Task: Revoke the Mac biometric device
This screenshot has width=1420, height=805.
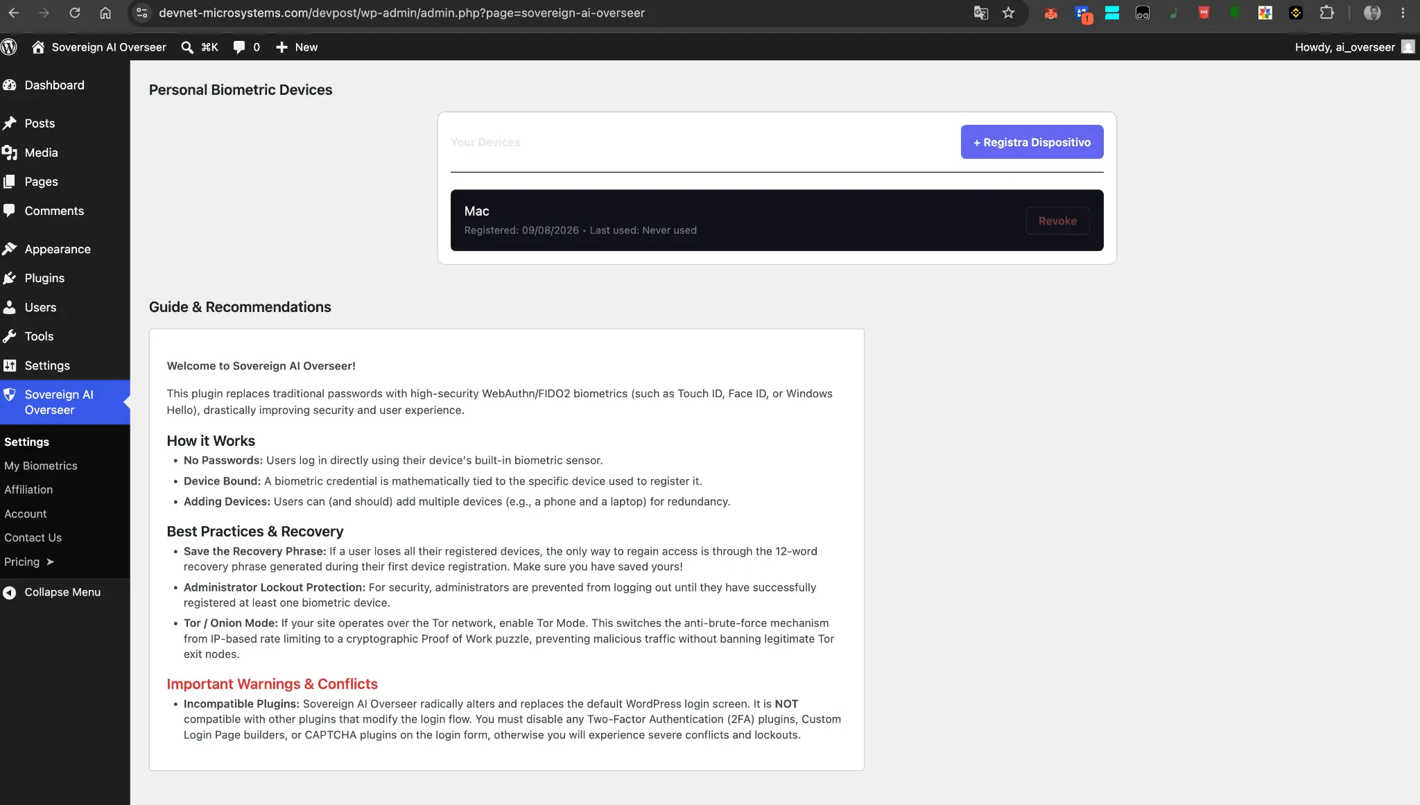Action: pos(1057,221)
